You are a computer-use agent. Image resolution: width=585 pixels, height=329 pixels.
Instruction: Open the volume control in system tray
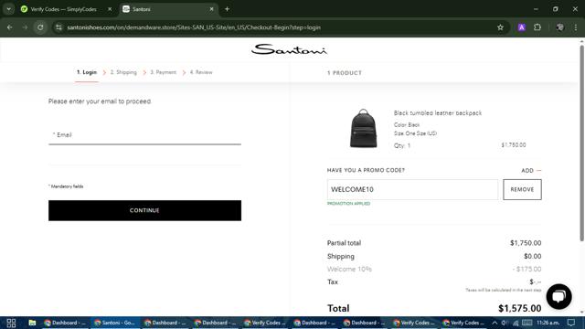(505, 323)
